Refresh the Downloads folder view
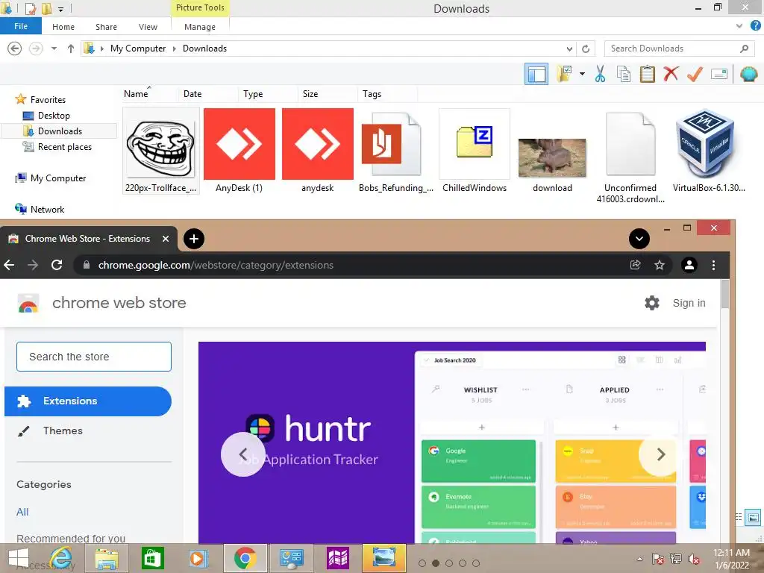This screenshot has height=573, width=764. (586, 48)
